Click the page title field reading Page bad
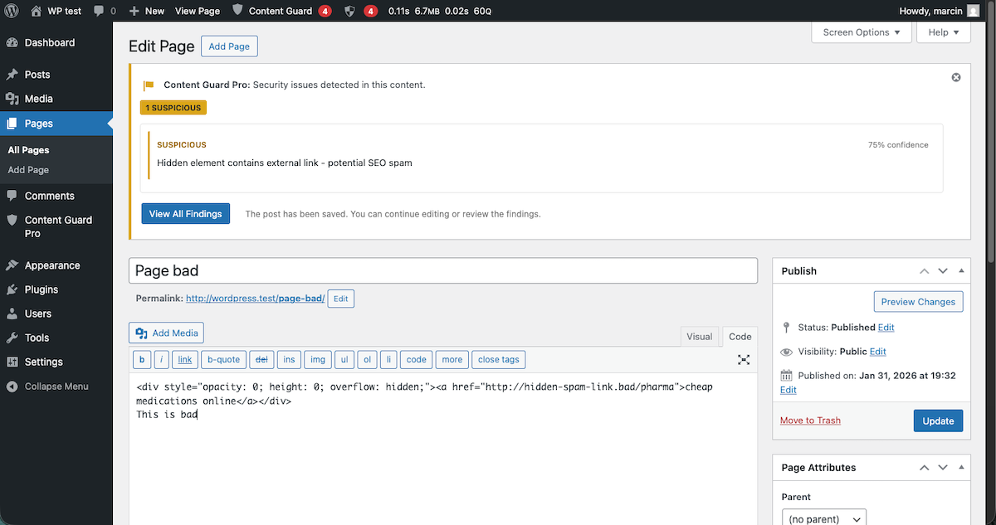Screen dimensions: 996x525 [443, 270]
